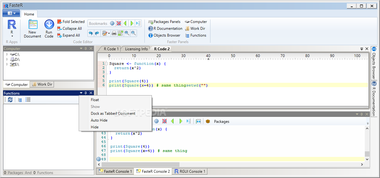
Task: Pin the Computer panel
Action: 86,49
